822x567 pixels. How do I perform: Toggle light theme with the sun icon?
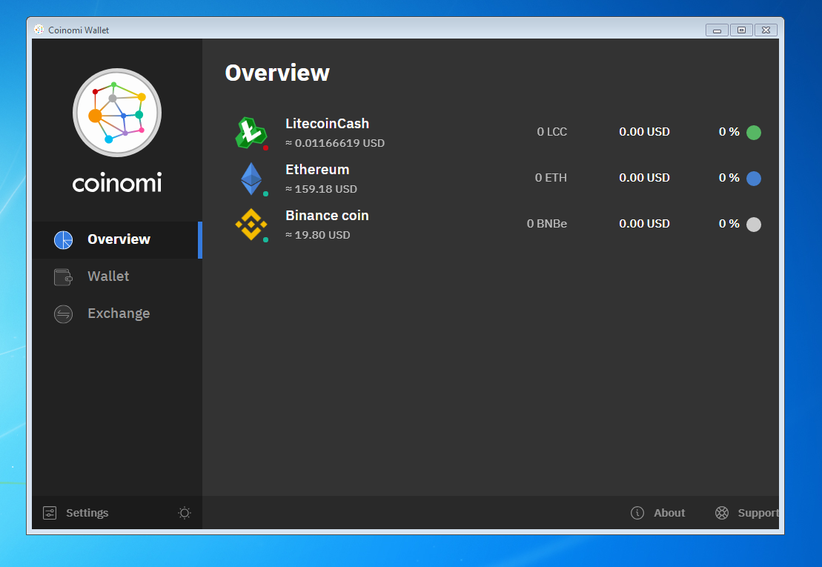[185, 513]
